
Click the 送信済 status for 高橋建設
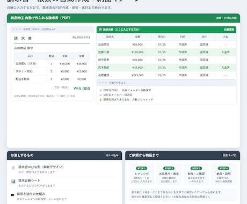click(204, 75)
